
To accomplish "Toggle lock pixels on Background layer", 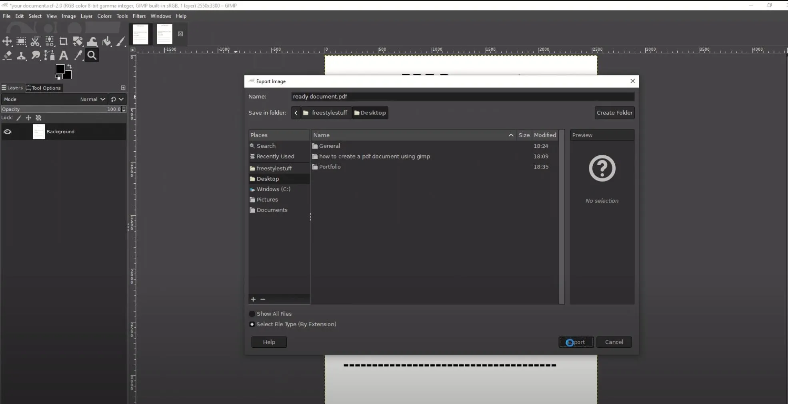I will point(19,118).
